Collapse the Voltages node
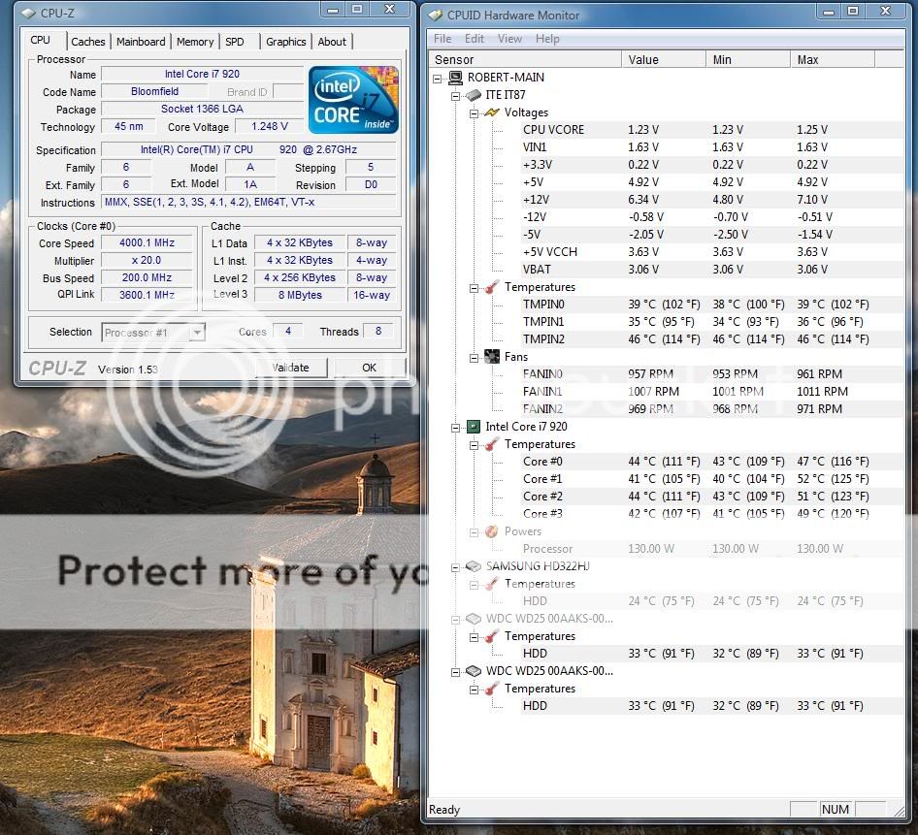The image size is (918, 835). coord(475,113)
